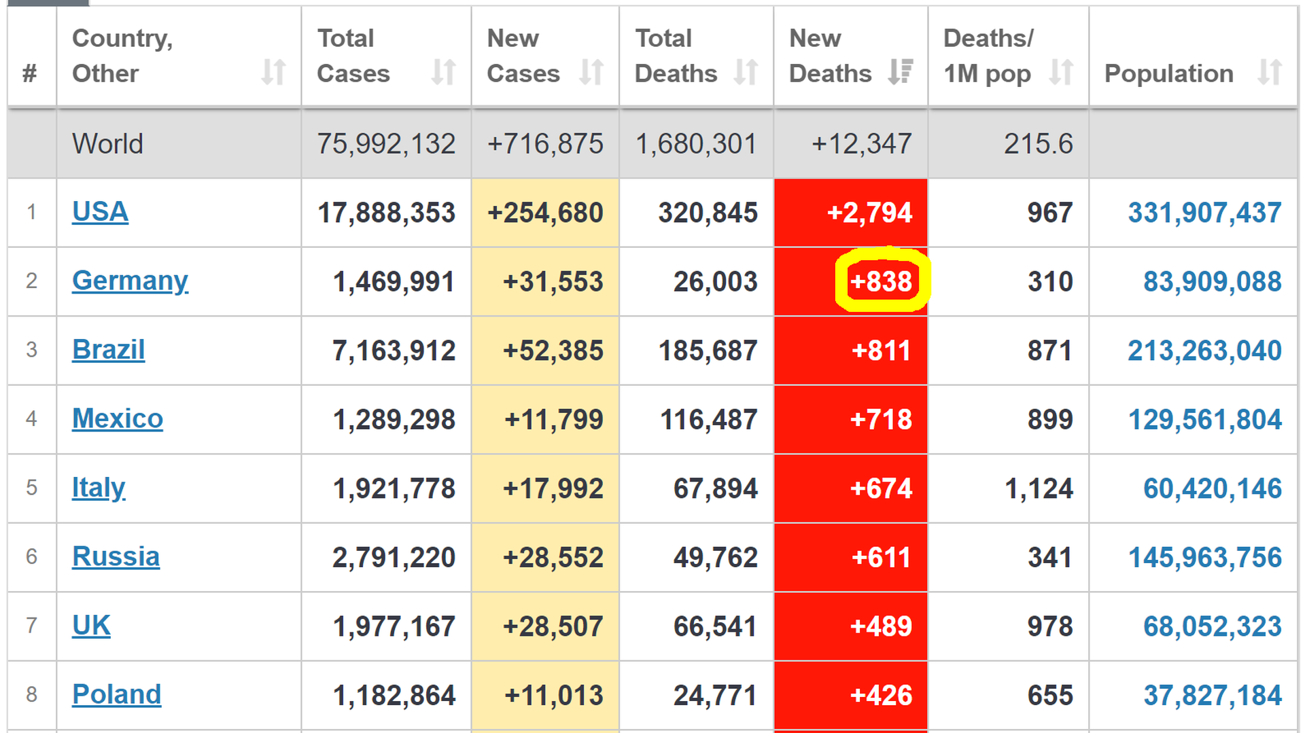This screenshot has height=733, width=1305.
Task: Open the USA country link
Action: pyautogui.click(x=100, y=212)
